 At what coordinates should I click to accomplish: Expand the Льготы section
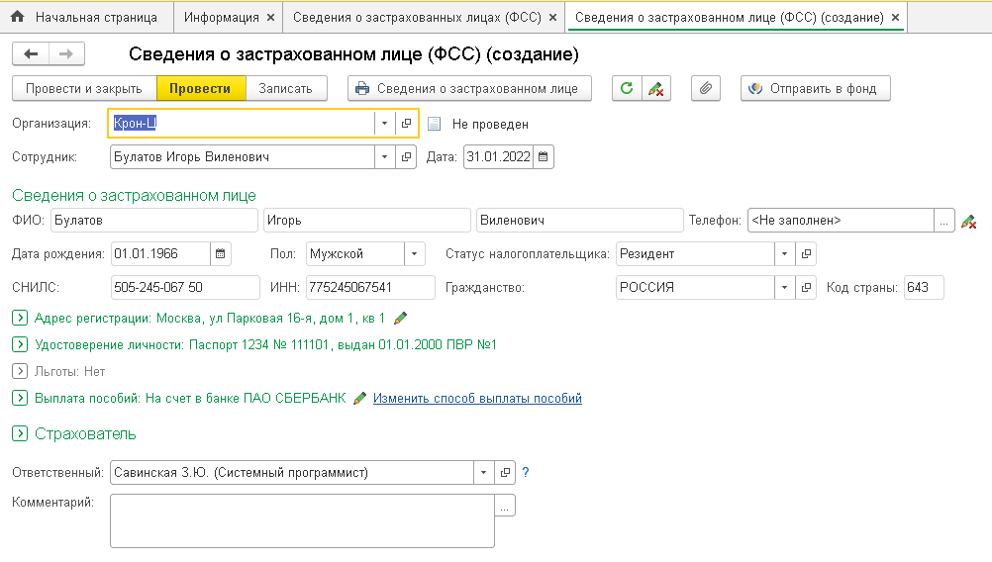(x=20, y=372)
